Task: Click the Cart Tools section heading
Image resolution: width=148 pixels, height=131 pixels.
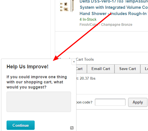Action: coord(85,60)
